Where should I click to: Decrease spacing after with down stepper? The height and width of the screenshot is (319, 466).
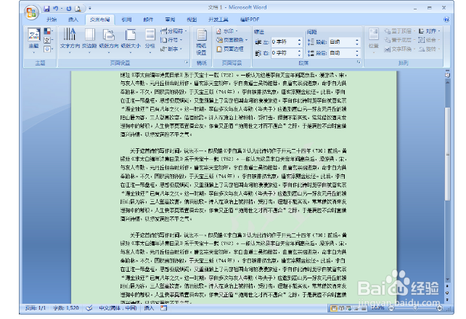(357, 55)
